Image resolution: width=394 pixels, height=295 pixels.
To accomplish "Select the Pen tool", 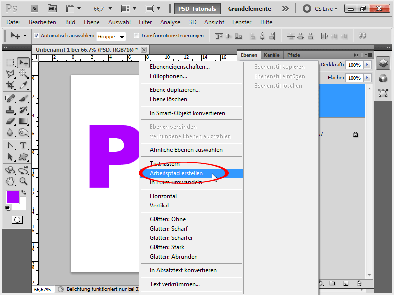I will pos(10,146).
